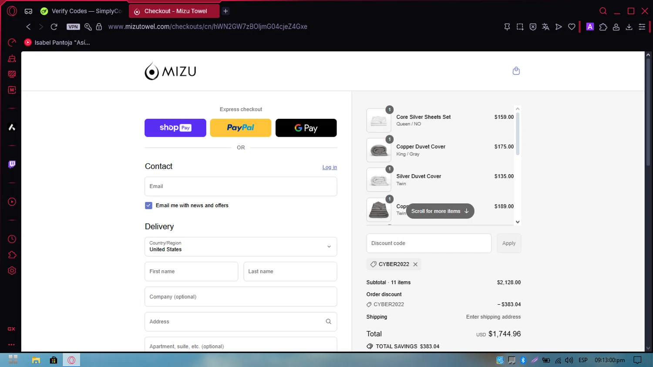Open volume control in system tray
Screen dimensions: 653x367
click(569, 360)
